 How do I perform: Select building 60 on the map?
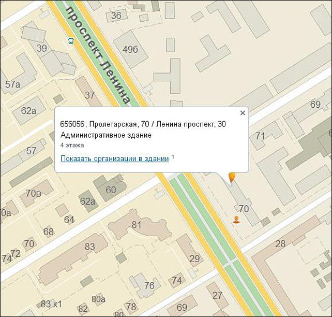111,190
